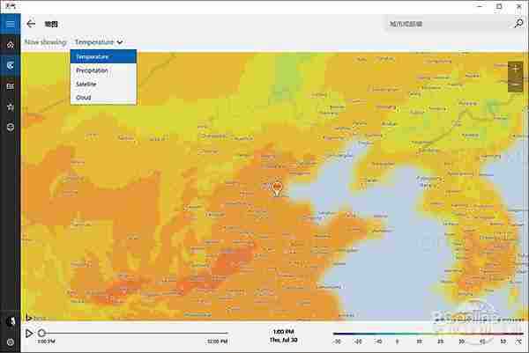The image size is (529, 353).
Task: Open Settings gear in the sidebar
Action: (x=11, y=342)
